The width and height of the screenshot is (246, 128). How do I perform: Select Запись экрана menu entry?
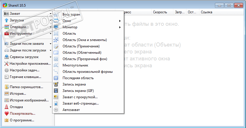coord(88,84)
